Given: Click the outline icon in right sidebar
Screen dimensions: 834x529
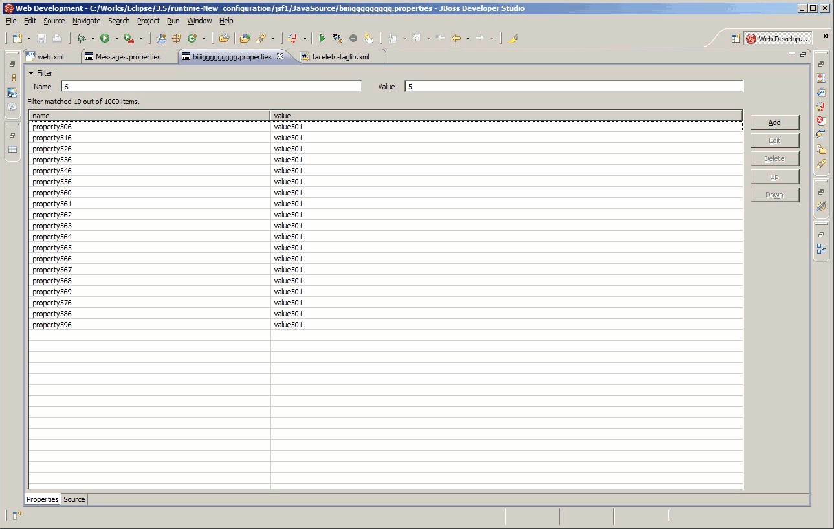Looking at the screenshot, I should (x=821, y=249).
